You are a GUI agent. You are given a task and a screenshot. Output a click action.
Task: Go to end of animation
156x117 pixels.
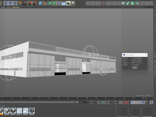click(115, 102)
